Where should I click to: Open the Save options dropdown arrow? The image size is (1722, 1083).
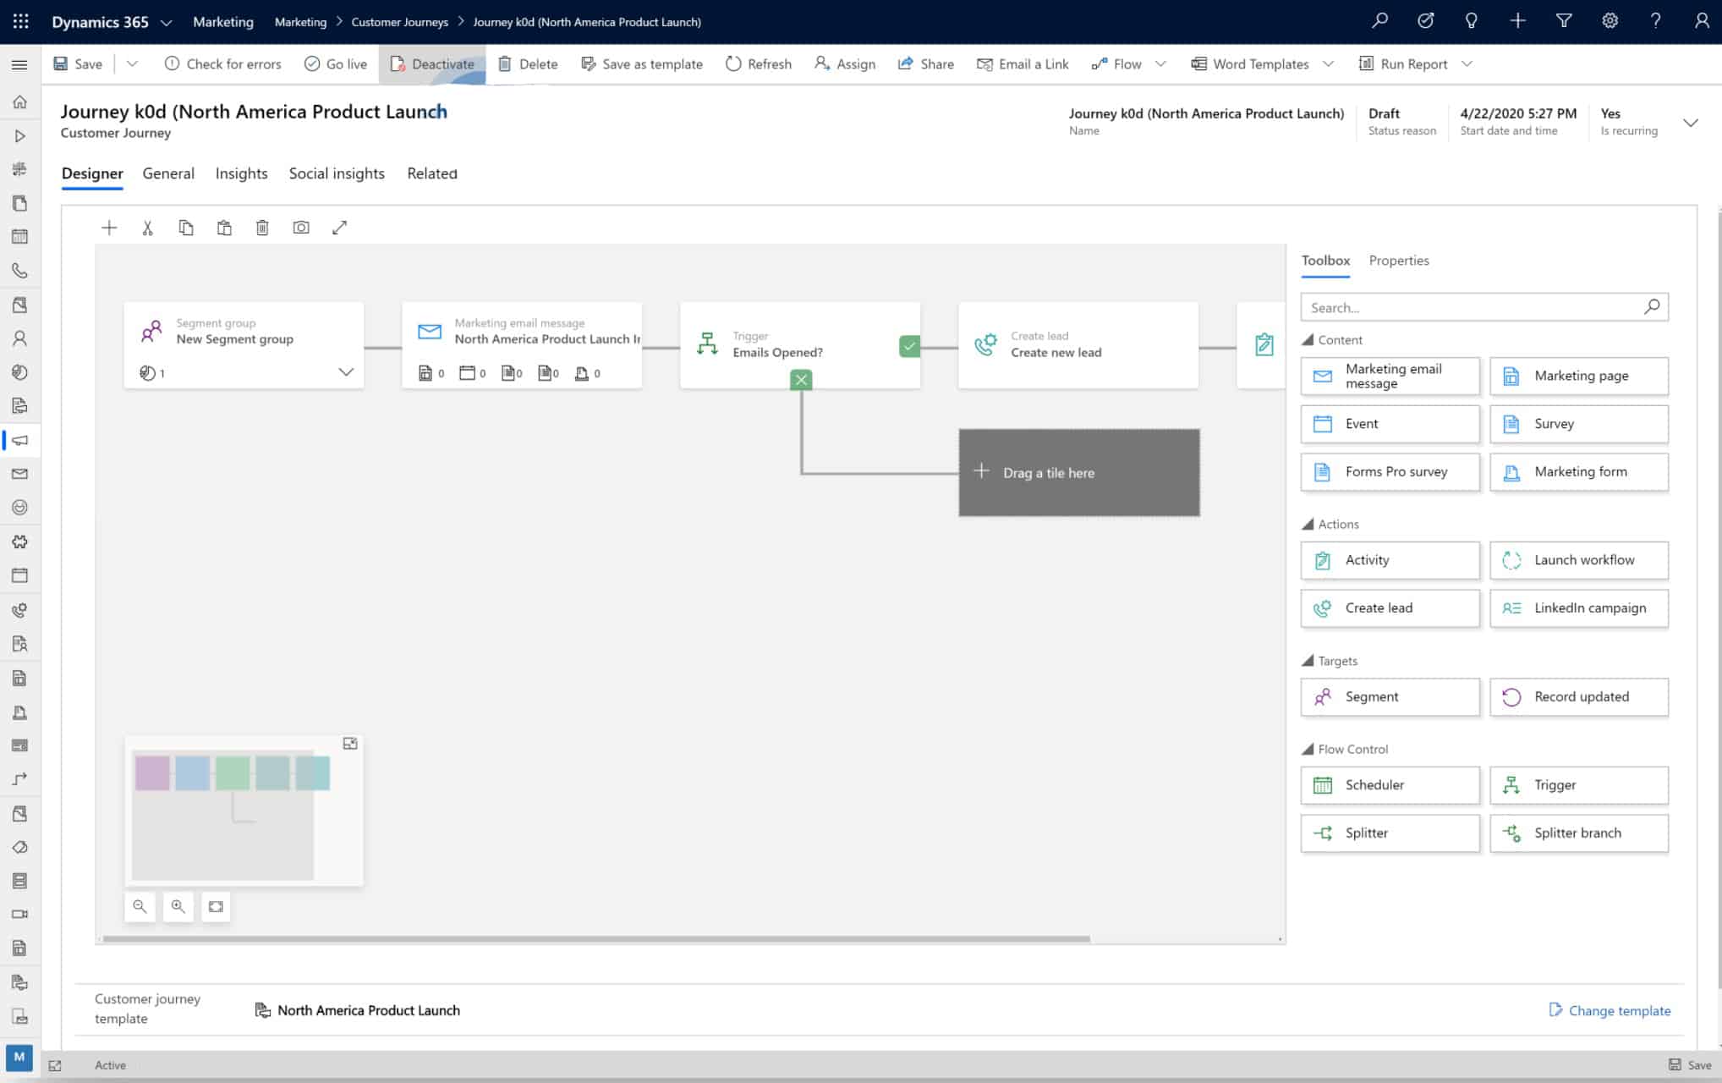[132, 63]
